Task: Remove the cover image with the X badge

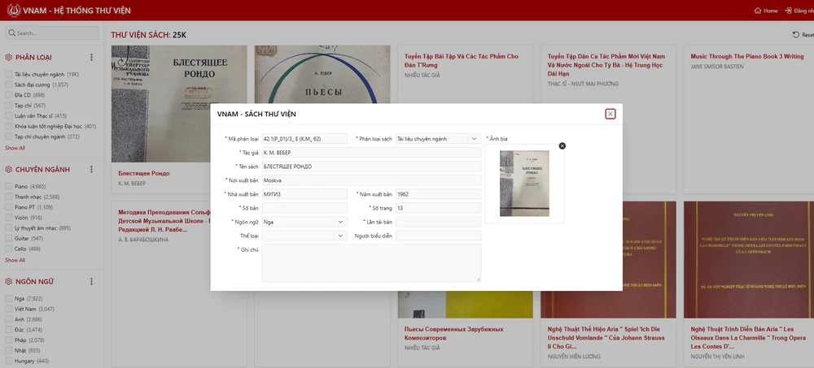Action: (562, 146)
